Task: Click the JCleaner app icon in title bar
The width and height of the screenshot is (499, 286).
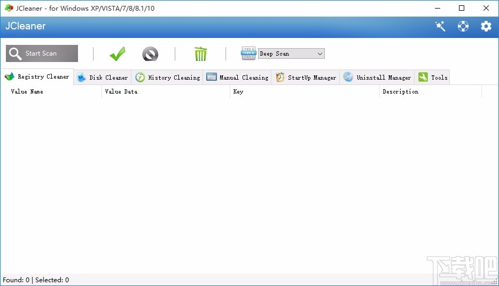Action: (9, 8)
